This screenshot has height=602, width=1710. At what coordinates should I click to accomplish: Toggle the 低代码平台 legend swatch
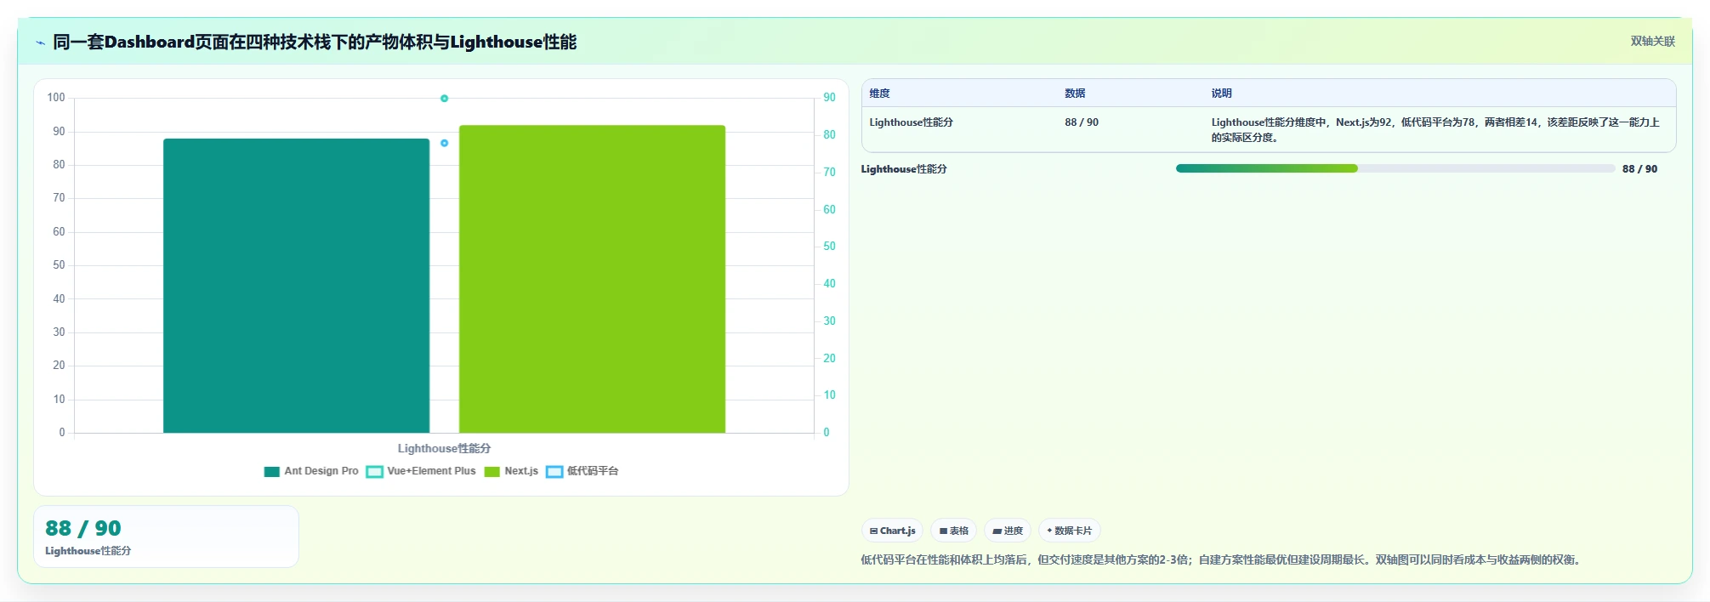(x=554, y=472)
